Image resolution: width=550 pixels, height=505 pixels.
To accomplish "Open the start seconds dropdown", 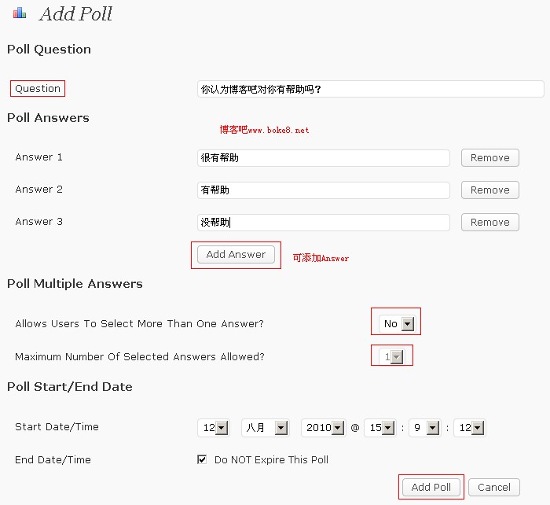I will coord(469,428).
